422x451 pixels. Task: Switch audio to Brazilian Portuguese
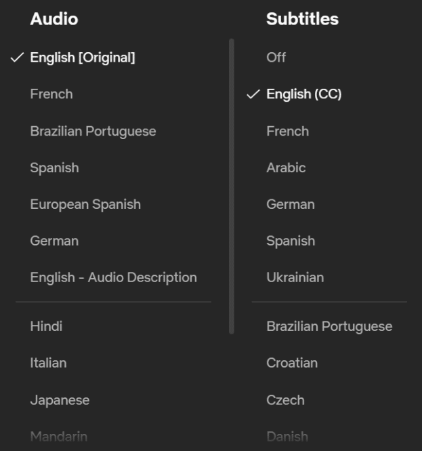93,131
